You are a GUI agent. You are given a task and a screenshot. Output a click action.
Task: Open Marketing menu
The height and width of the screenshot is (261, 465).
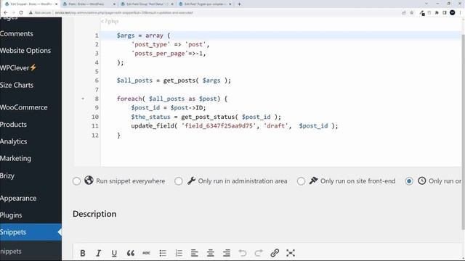pos(15,159)
